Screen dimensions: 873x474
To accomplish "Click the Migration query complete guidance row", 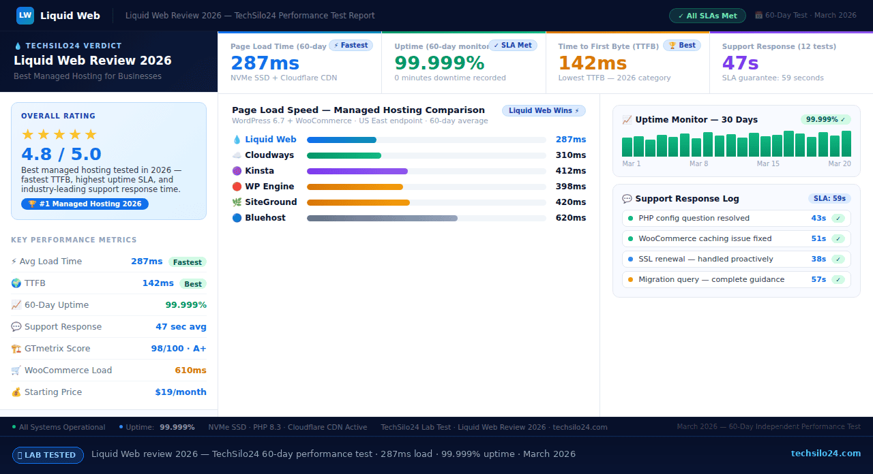I will tap(737, 280).
